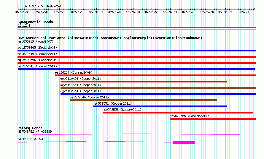Open variant nsv572555 (Cooper2011) label

coord(189,116)
